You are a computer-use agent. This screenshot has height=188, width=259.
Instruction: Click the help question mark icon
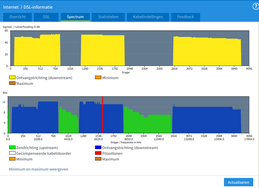click(255, 7)
